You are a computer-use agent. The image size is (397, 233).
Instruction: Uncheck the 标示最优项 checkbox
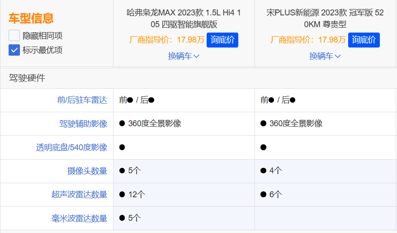pyautogui.click(x=14, y=50)
